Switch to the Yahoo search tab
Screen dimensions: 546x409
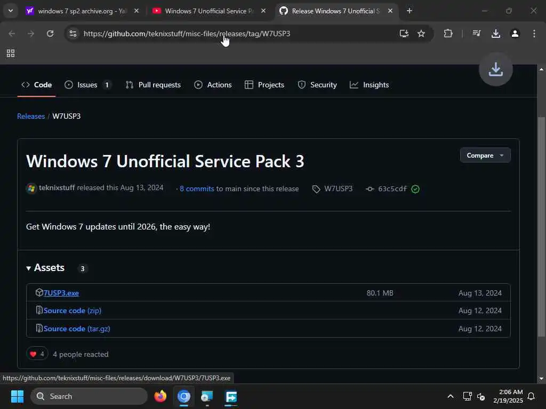point(83,11)
